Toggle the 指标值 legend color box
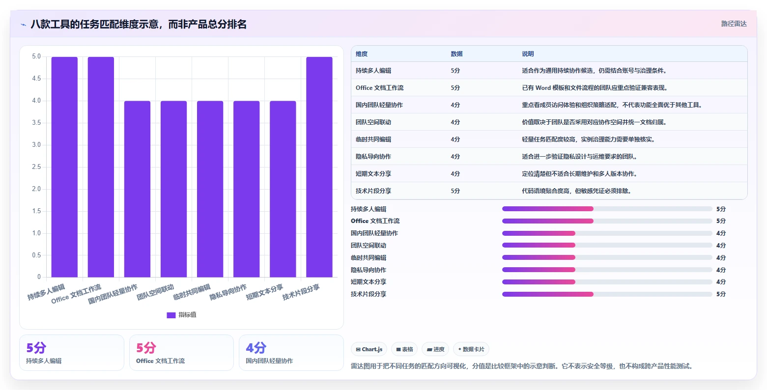Image resolution: width=767 pixels, height=390 pixels. [171, 315]
